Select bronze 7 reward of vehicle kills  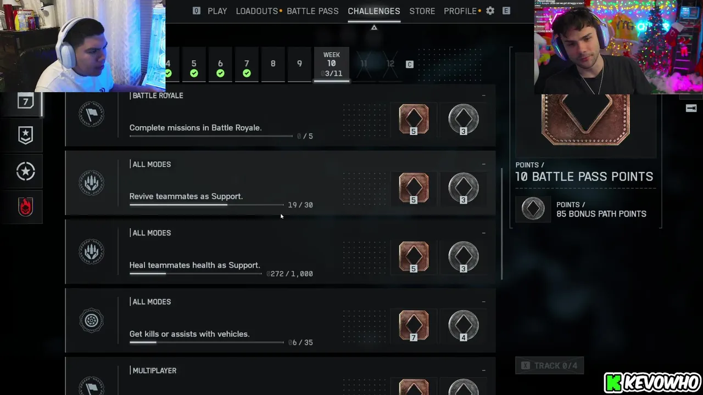(x=414, y=325)
